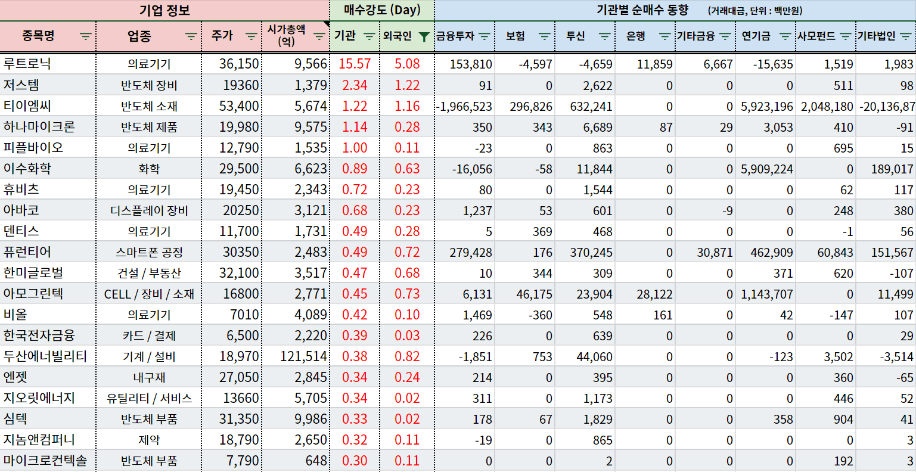Screen dimensions: 916x472
Task: Select the 한국전자금융 stock name cell
Action: (48, 335)
